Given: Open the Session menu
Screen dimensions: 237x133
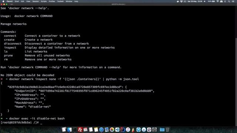Looking at the screenshot, I should coord(36,1).
